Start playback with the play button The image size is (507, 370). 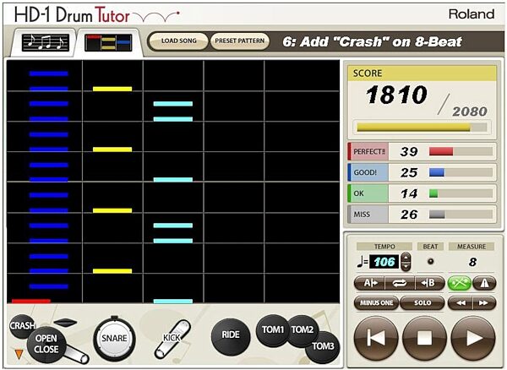point(473,339)
